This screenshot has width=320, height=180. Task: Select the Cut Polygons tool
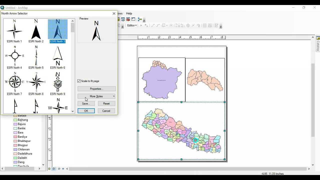(188, 25)
